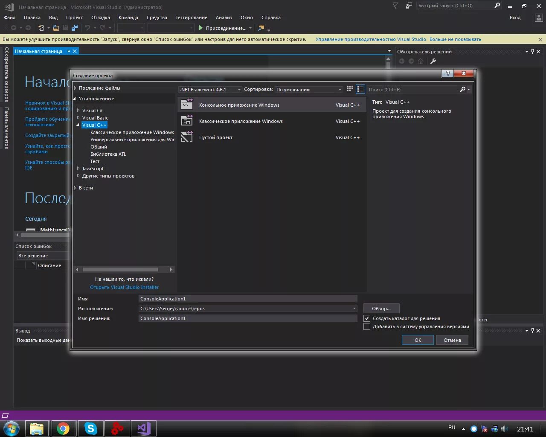
Task: Click the Open File folder toolbar icon
Action: (x=55, y=28)
